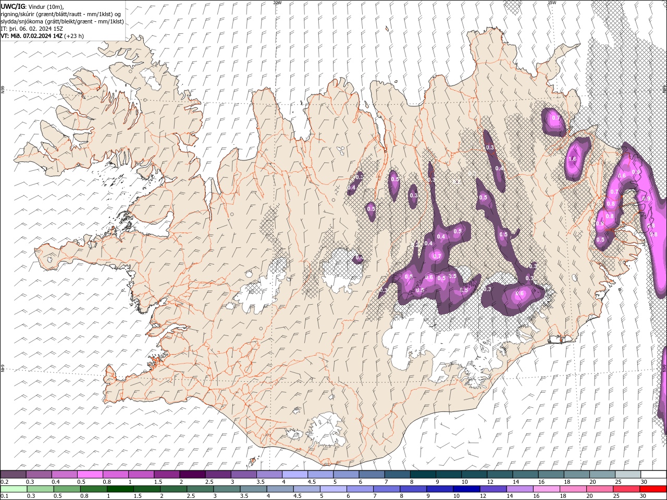The height and width of the screenshot is (500, 667).
Task: Pick the white snow swatch labelled 30
Action: [x=653, y=474]
